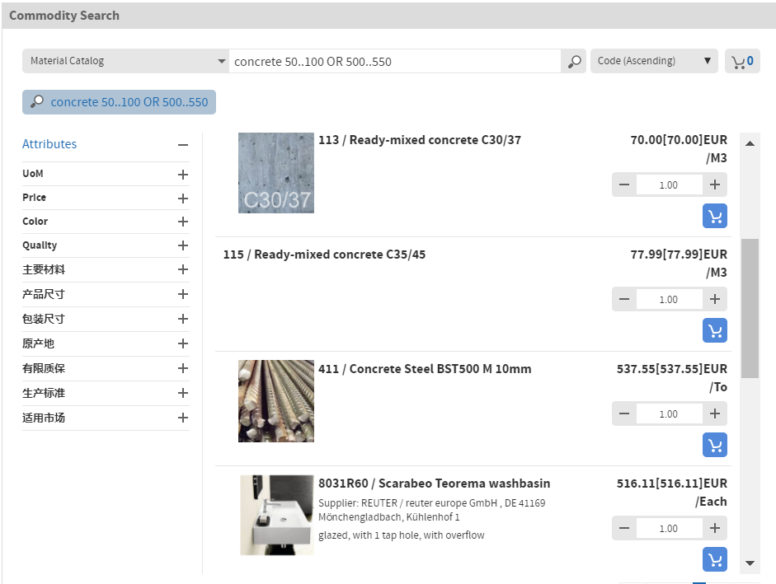Decrease quantity for Concrete Steel BST500

[x=624, y=413]
